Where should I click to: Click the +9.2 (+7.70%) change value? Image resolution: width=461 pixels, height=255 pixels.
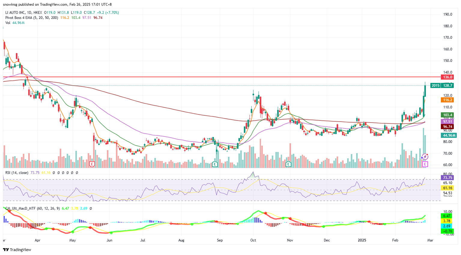tap(108, 13)
